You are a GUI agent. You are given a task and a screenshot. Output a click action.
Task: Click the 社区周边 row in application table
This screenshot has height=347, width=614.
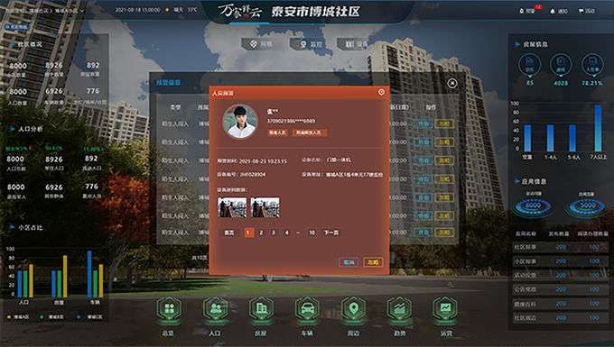click(561, 317)
